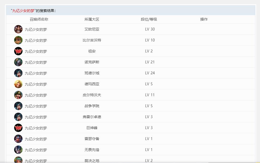This screenshot has height=163, width=260.
Task: Open the avatar in the 诺克萨斯 row
Action: coord(18,62)
